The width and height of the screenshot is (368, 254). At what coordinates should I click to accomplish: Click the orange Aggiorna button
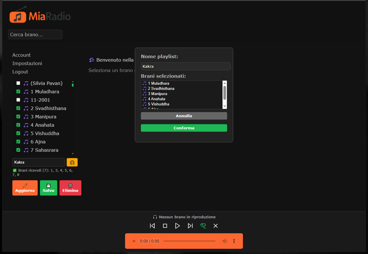[25, 188]
